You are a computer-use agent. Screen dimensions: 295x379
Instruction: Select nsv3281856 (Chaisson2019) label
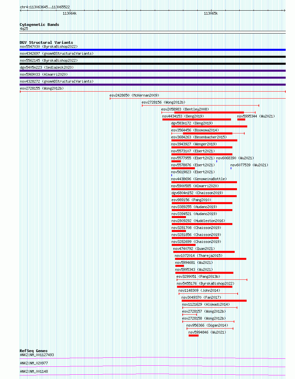click(x=196, y=235)
